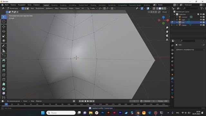Image resolution: width=206 pixels, height=116 pixels.
Task: Click the Начало start frame field
Action: coord(149,101)
